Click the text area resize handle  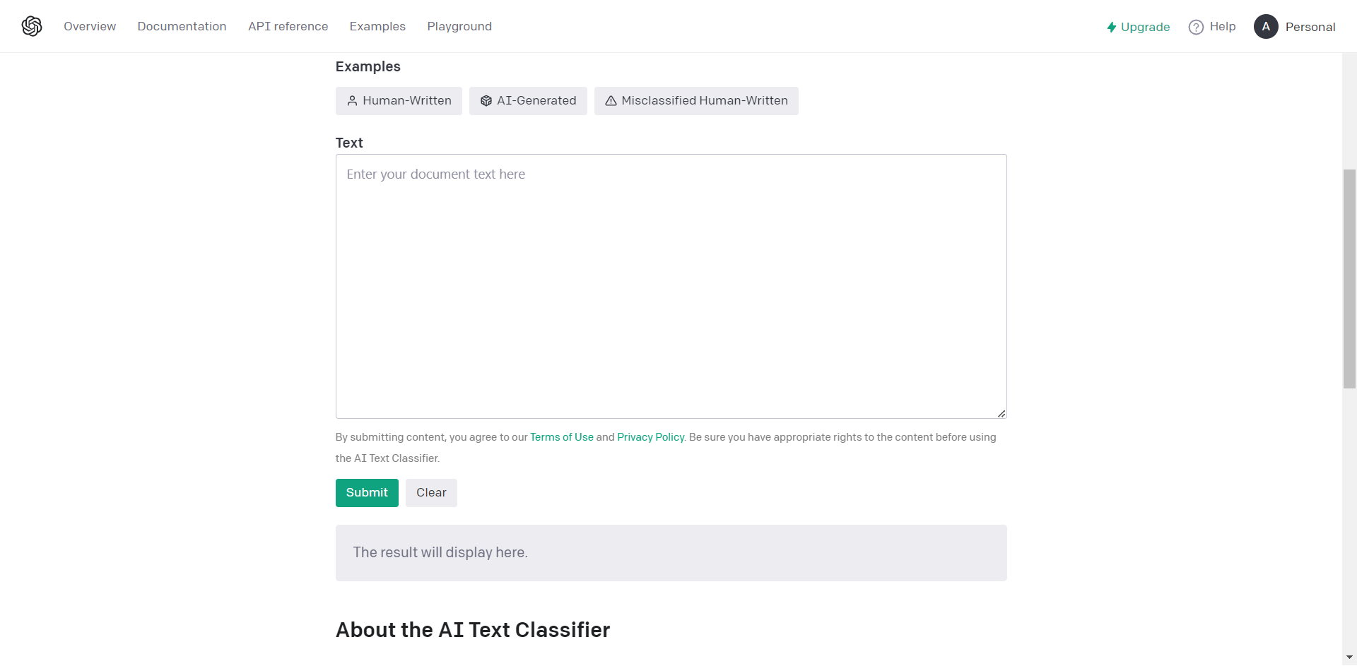(1001, 414)
